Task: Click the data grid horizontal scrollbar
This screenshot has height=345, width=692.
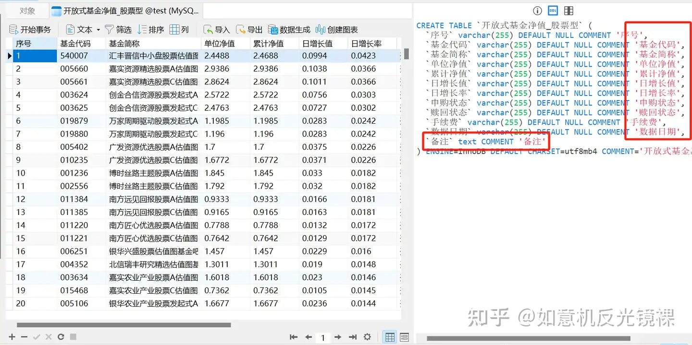Action: [x=124, y=325]
